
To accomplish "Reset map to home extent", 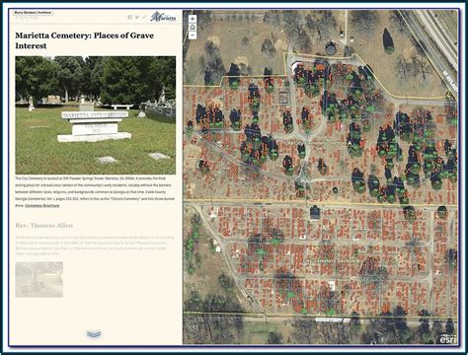I will click(x=193, y=28).
